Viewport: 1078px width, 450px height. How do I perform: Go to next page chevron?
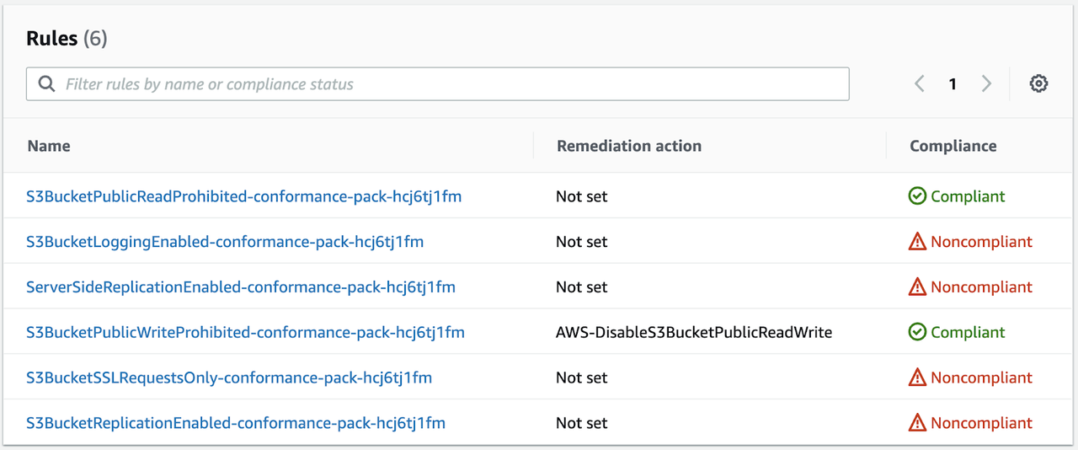pyautogui.click(x=986, y=83)
